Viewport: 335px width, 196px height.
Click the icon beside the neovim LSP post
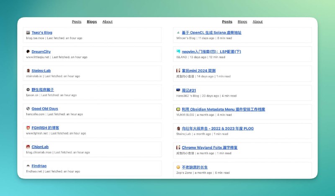pyautogui.click(x=178, y=51)
